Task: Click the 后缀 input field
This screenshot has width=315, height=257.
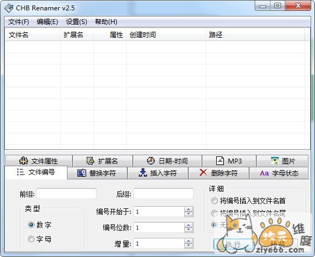Action: point(164,194)
